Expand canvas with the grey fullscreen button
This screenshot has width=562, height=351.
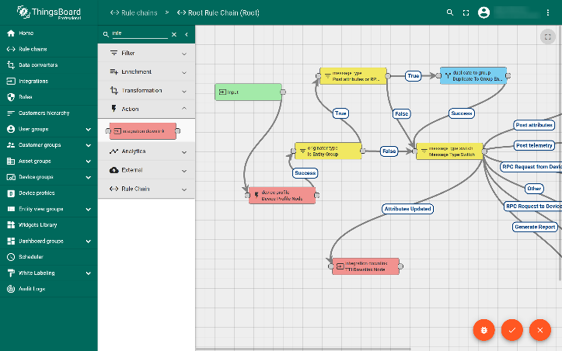[548, 37]
